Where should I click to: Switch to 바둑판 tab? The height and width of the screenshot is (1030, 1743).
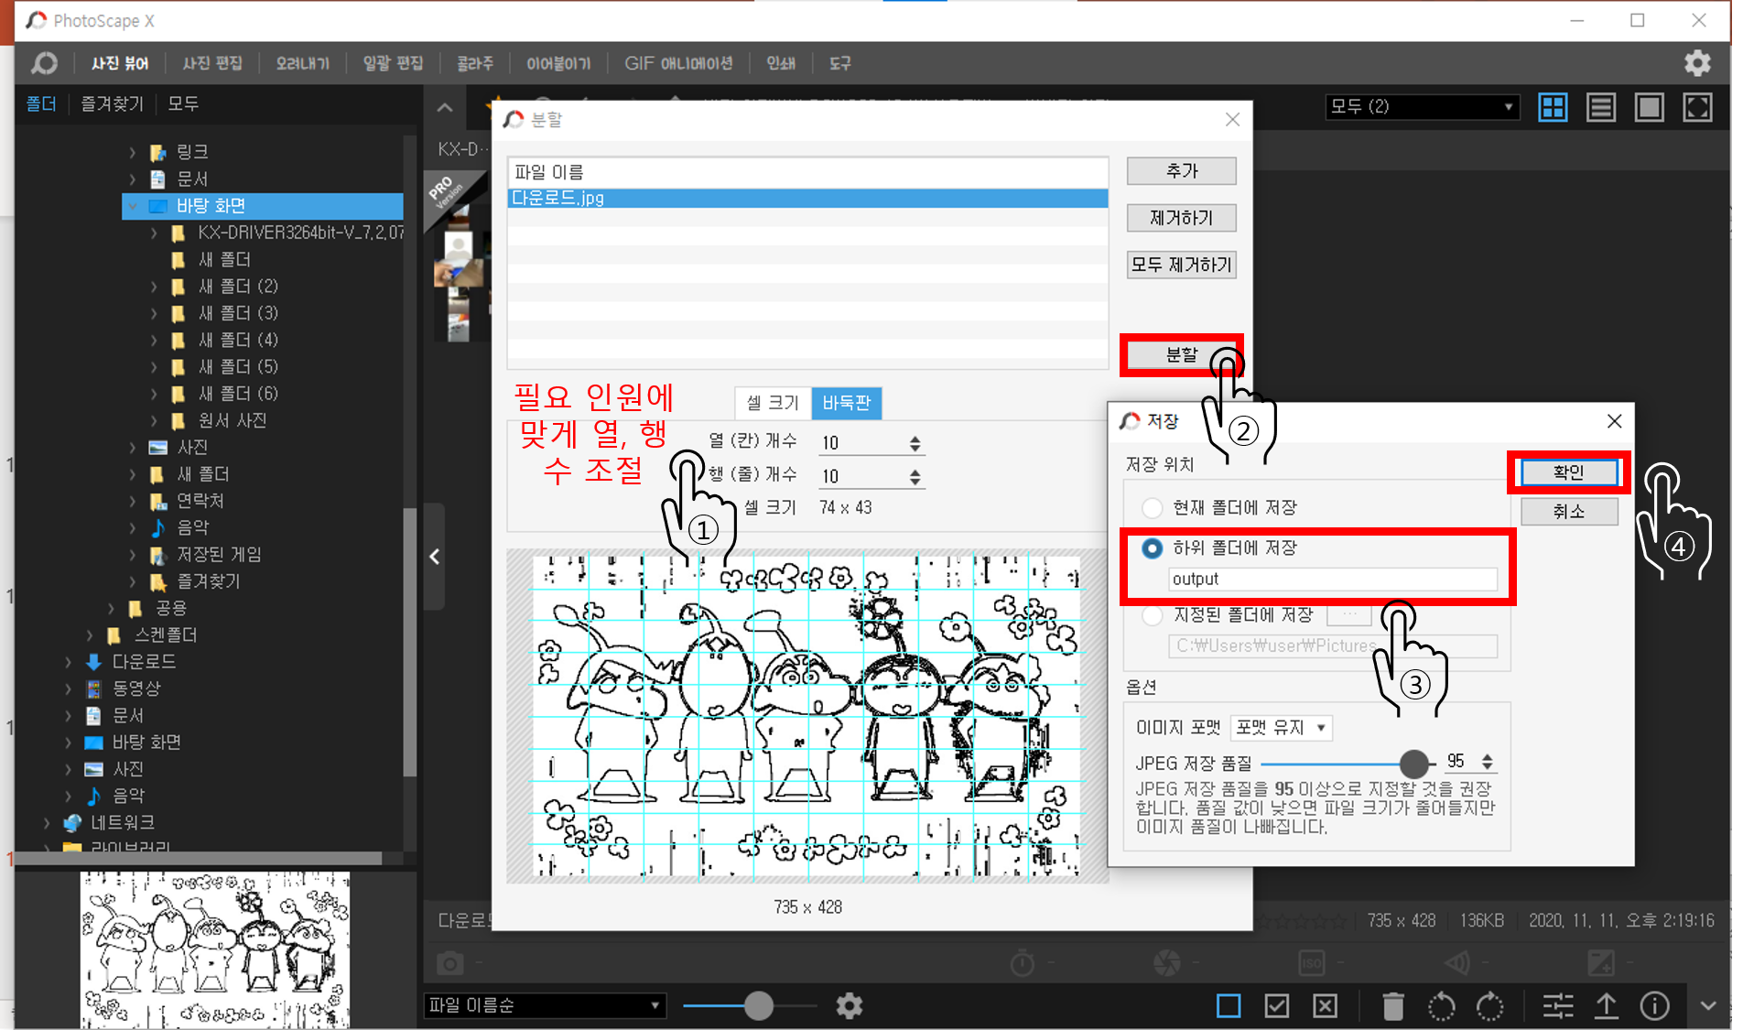click(846, 403)
